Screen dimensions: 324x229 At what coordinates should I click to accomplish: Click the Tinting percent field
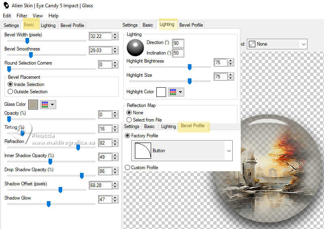[x=105, y=129]
